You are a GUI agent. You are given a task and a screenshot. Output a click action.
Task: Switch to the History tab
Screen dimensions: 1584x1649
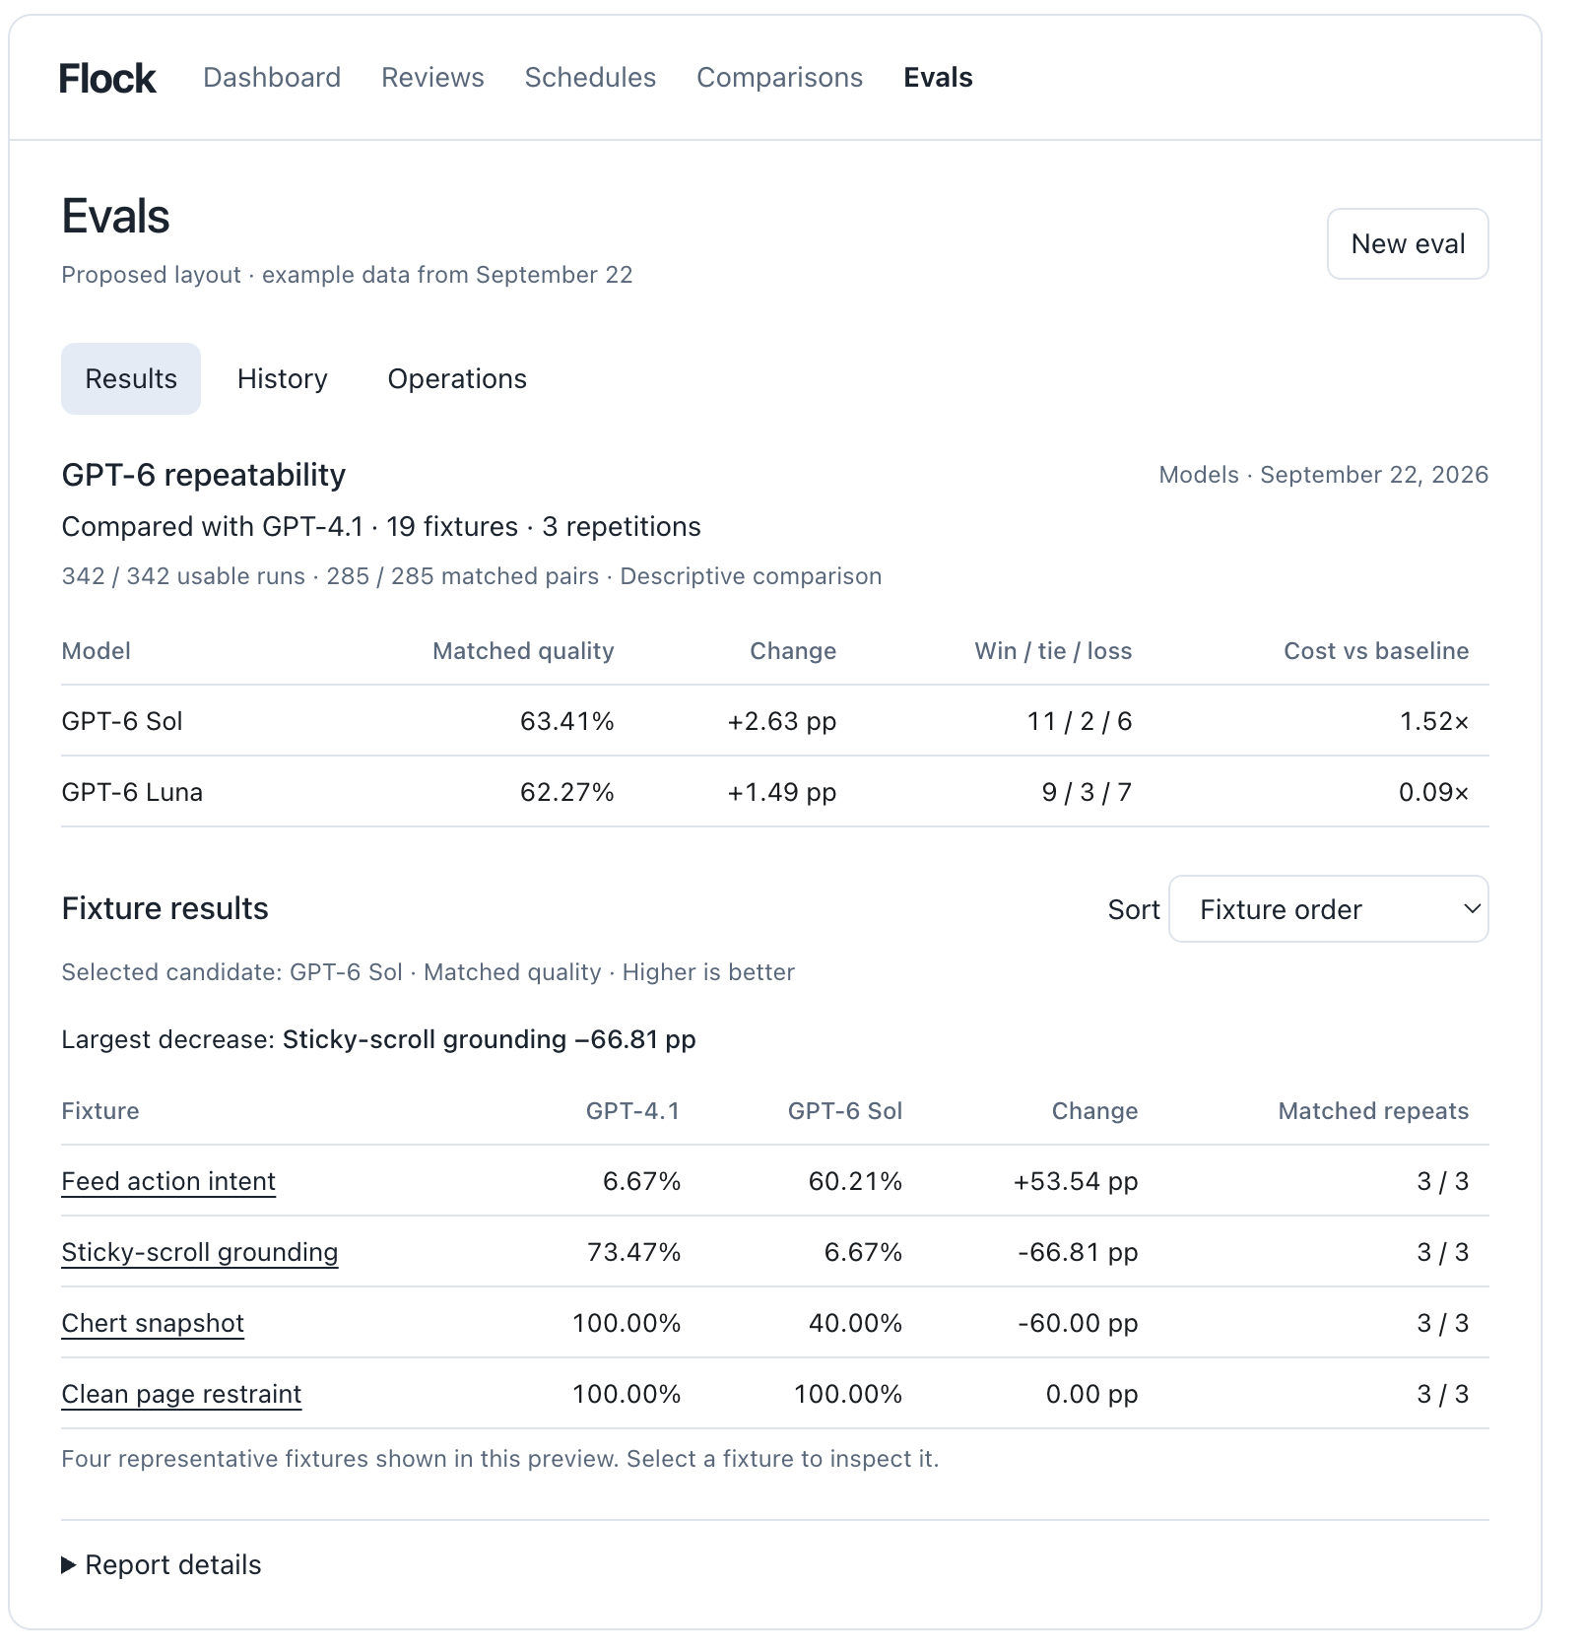[282, 378]
